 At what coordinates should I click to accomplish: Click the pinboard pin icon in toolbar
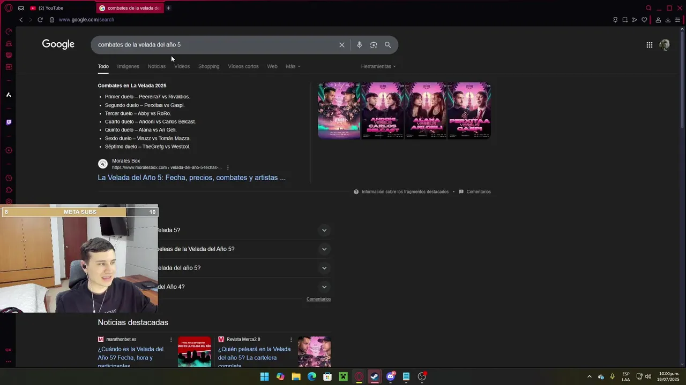(615, 20)
